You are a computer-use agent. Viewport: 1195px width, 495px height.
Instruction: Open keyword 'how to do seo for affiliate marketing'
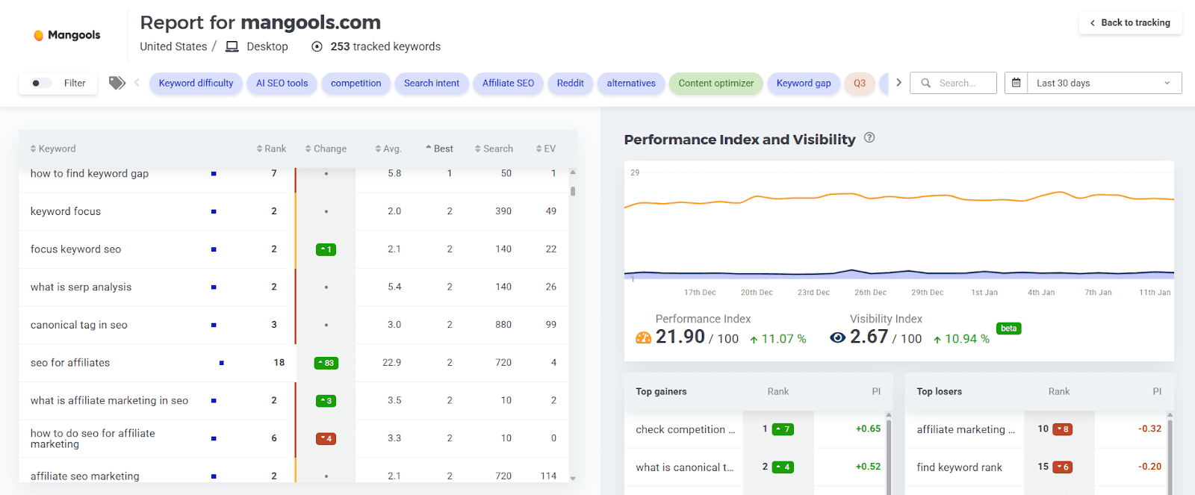[x=93, y=438]
